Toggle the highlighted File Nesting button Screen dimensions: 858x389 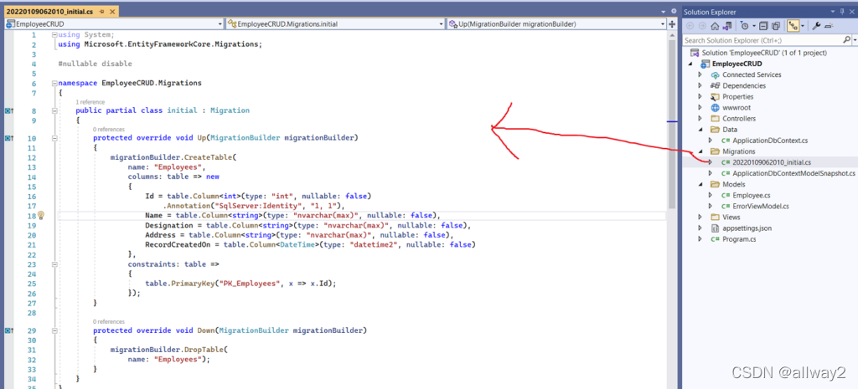click(793, 26)
